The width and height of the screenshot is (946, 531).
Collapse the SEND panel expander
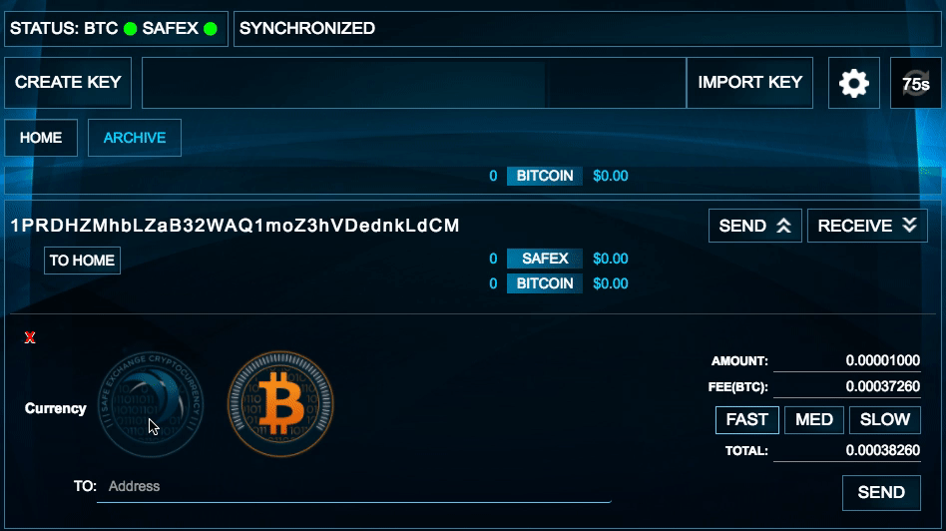tap(754, 226)
